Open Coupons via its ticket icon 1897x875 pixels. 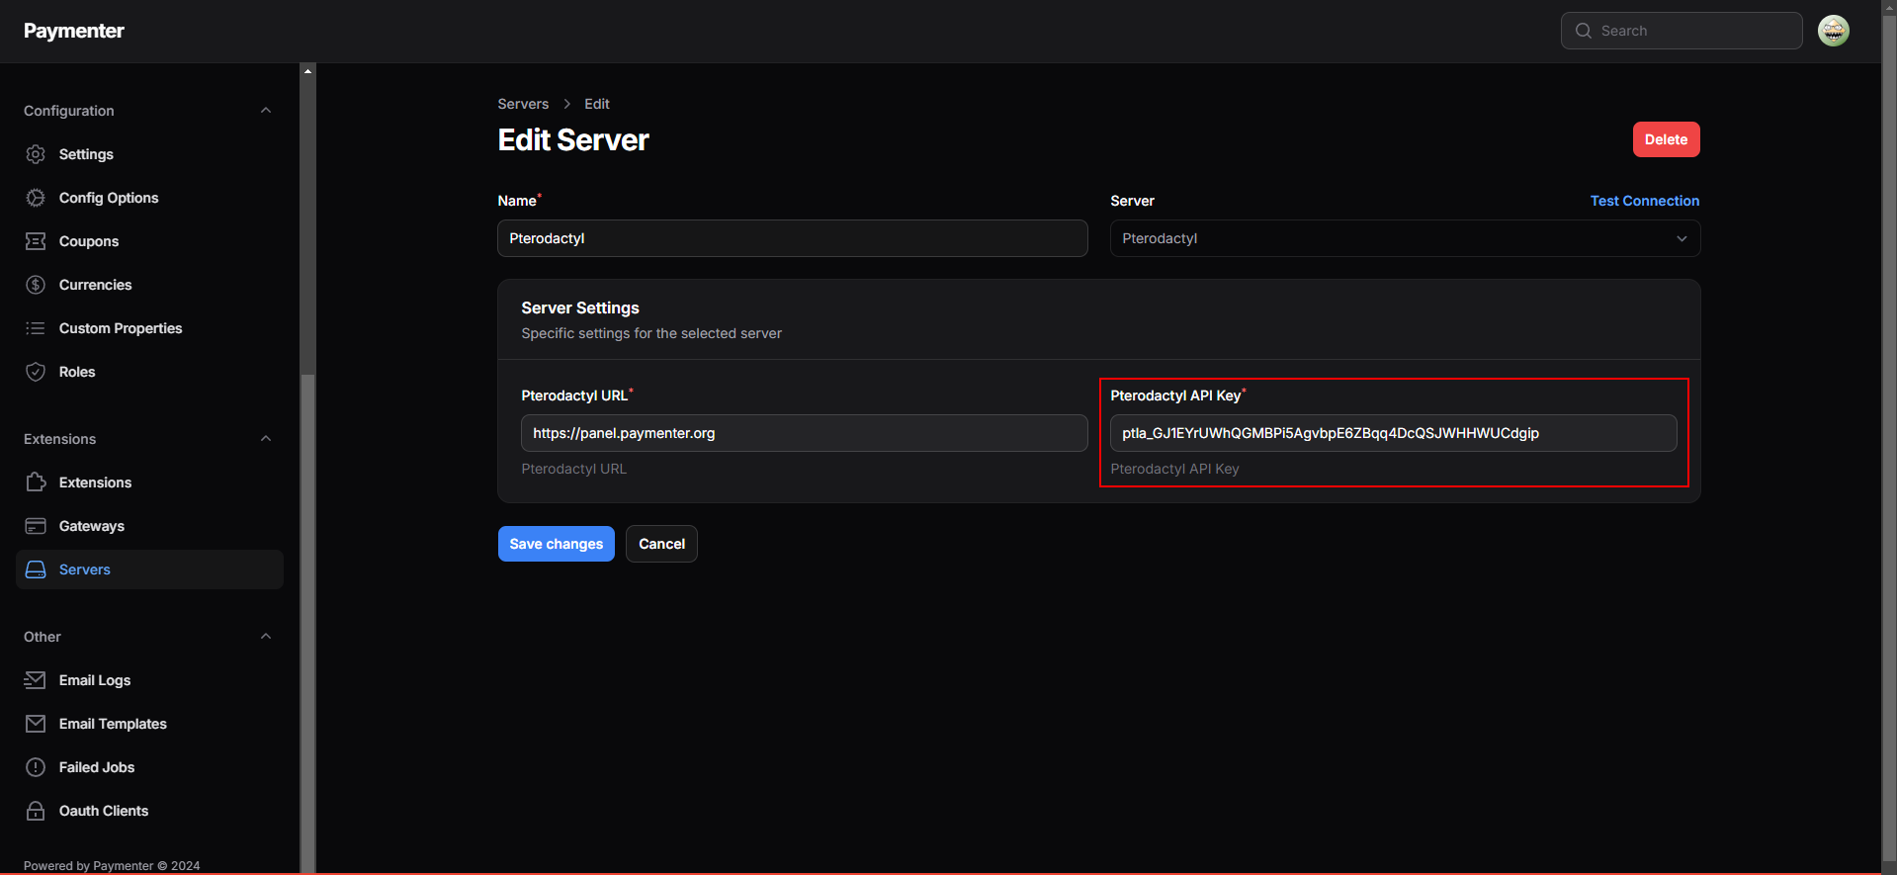tap(36, 241)
